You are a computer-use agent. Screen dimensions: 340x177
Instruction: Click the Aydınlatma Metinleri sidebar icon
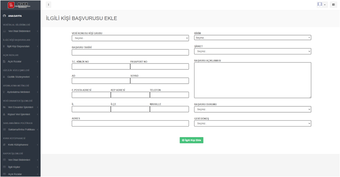click(x=4, y=92)
